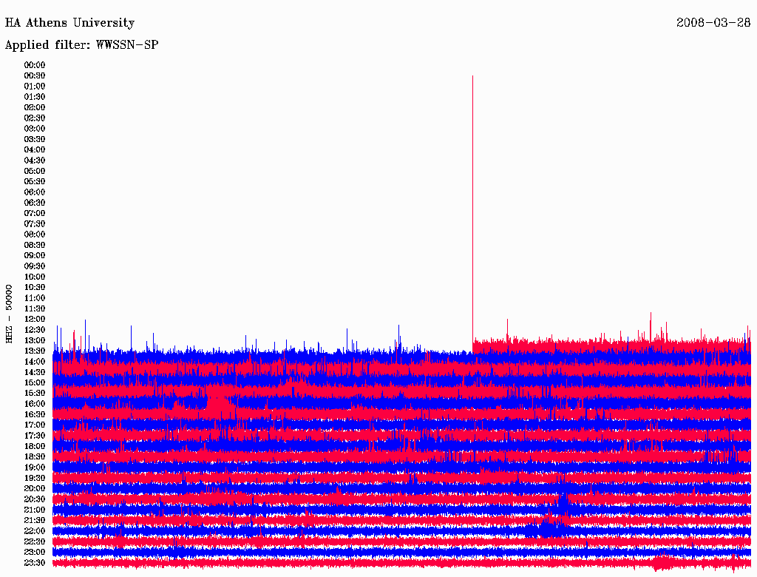This screenshot has height=577, width=757.
Task: Click the 00:00 time label
Action: 35,65
